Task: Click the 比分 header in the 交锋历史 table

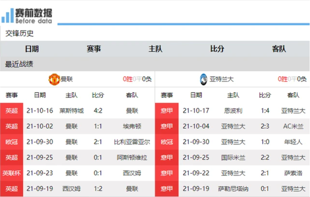Action: click(x=217, y=49)
